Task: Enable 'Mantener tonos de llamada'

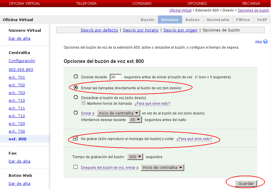Action: (84, 103)
